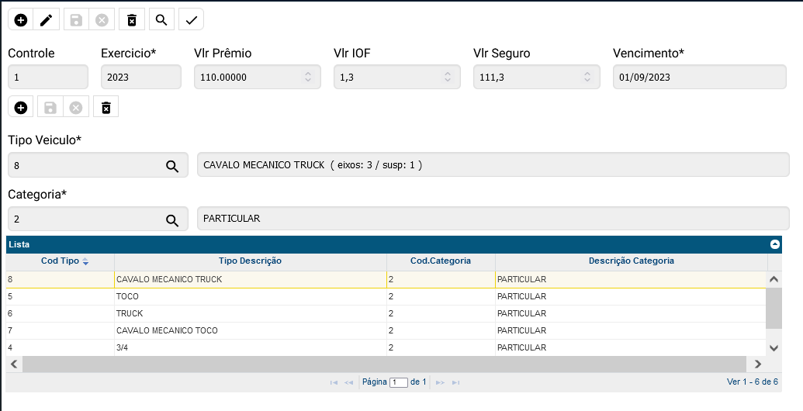Image resolution: width=803 pixels, height=411 pixels.
Task: Delete the vehicle entry with lower trash icon
Action: pyautogui.click(x=106, y=107)
